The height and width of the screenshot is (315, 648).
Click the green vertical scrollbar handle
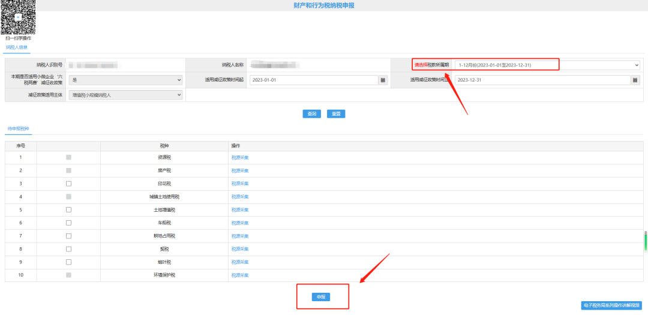(x=646, y=241)
